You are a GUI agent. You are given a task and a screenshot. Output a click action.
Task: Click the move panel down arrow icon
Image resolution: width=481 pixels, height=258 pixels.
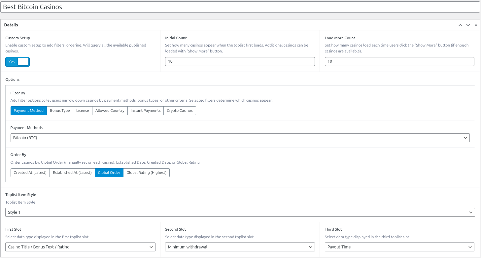[468, 25]
